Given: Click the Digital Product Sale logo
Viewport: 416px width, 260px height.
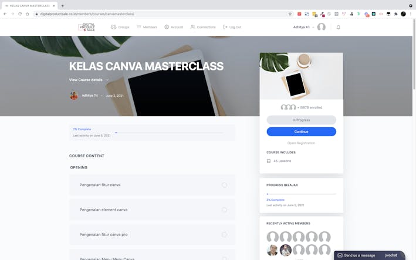Looking at the screenshot, I should point(86,27).
